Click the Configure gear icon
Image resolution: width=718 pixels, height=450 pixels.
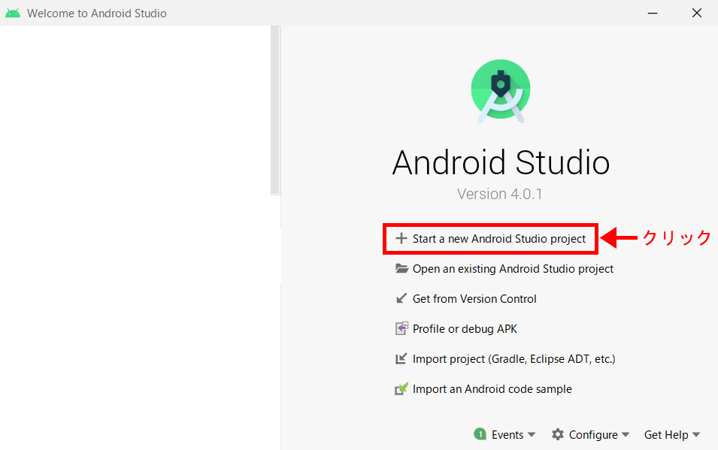[x=558, y=434]
